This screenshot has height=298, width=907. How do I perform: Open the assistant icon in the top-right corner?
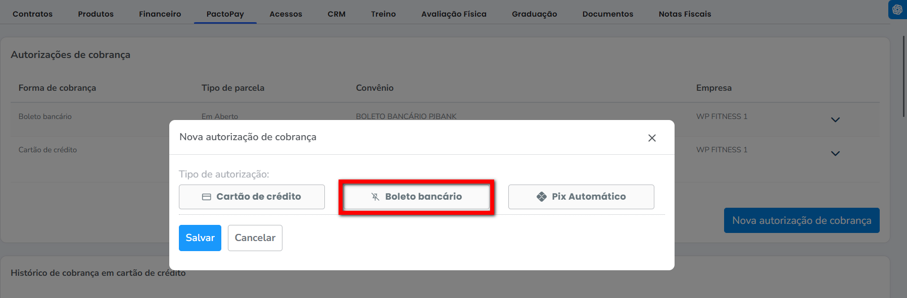[x=897, y=10]
